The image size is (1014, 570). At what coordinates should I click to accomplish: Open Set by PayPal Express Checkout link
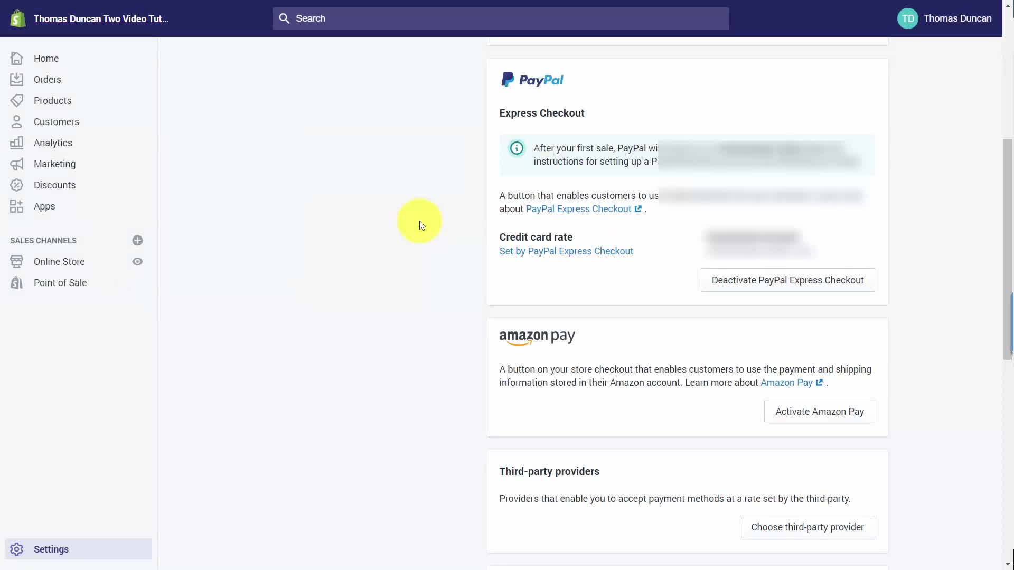[566, 251]
